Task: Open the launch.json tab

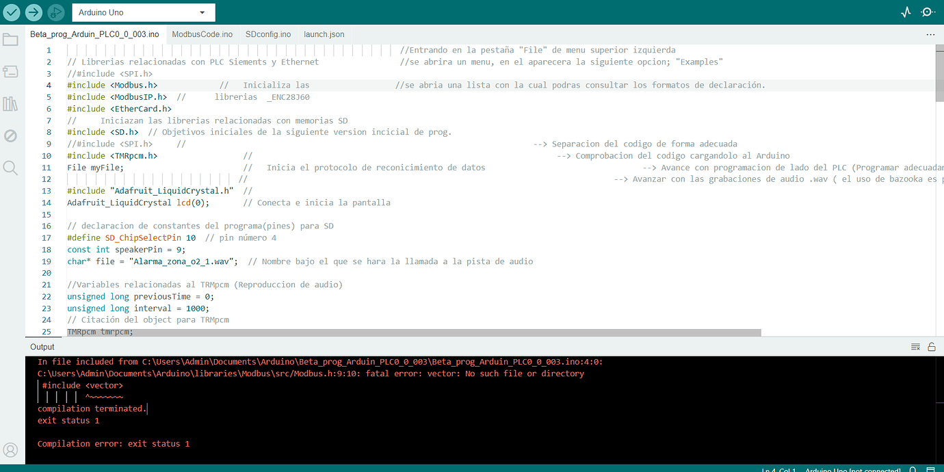Action: coord(324,34)
